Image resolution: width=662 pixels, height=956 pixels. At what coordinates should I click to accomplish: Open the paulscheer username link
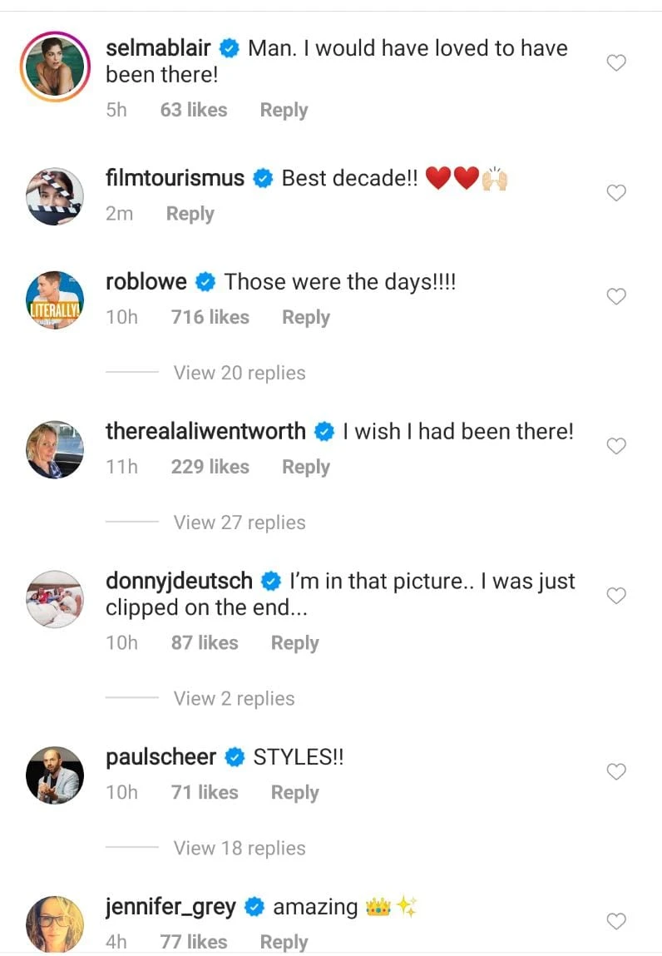click(x=161, y=758)
